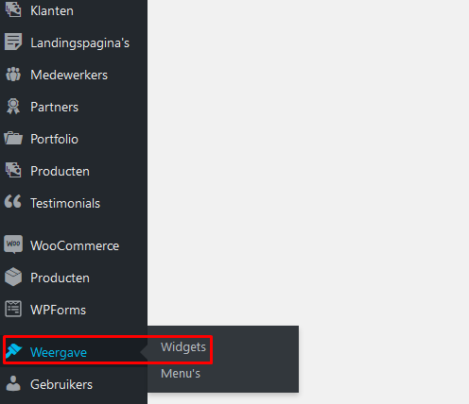
Task: Click the Gebruikers user silhouette icon
Action: (13, 383)
